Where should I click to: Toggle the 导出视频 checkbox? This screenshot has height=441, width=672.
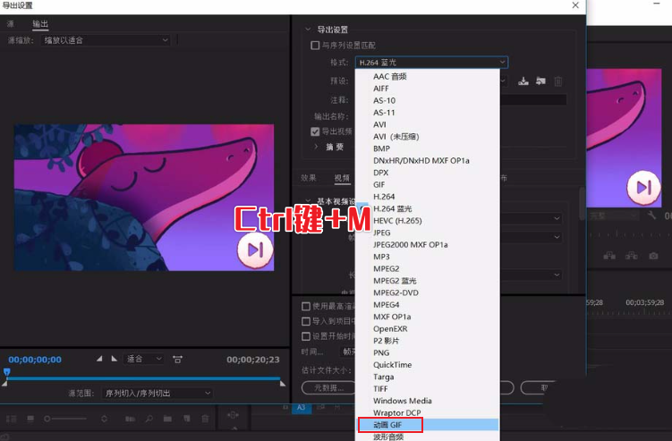(315, 131)
